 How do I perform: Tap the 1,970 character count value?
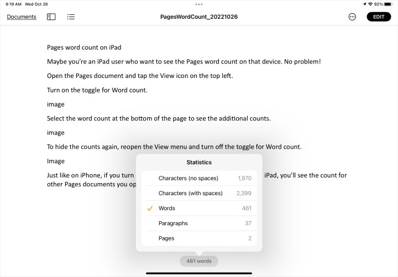245,178
